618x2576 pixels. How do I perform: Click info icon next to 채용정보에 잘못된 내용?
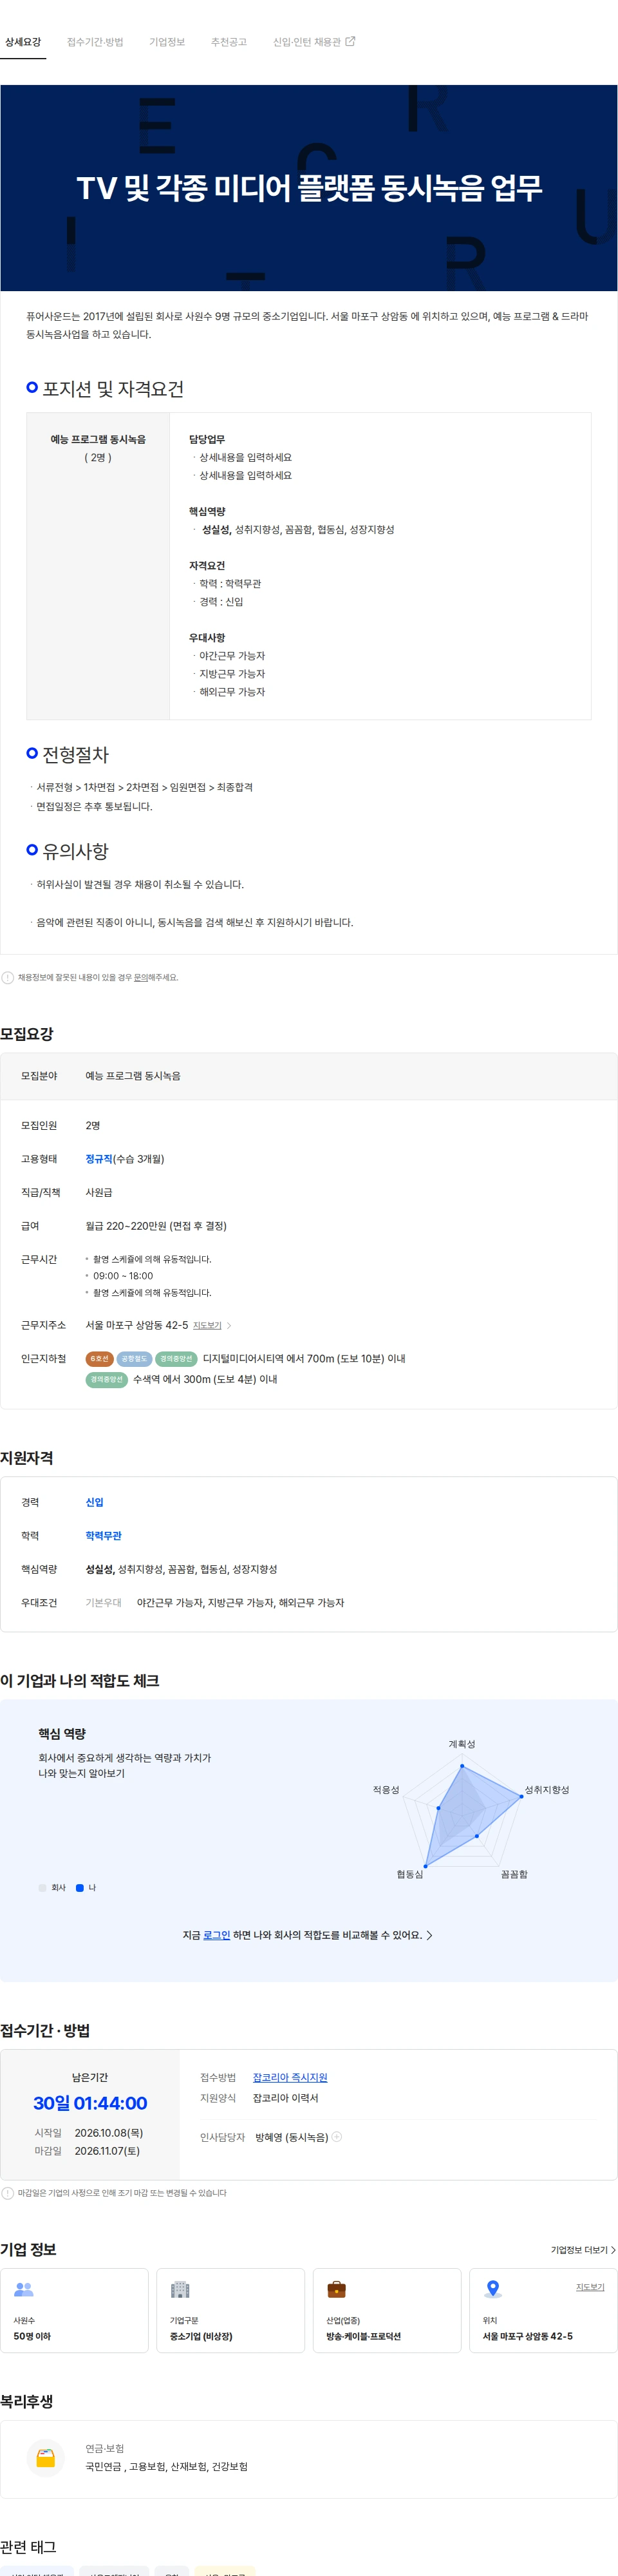pyautogui.click(x=8, y=978)
